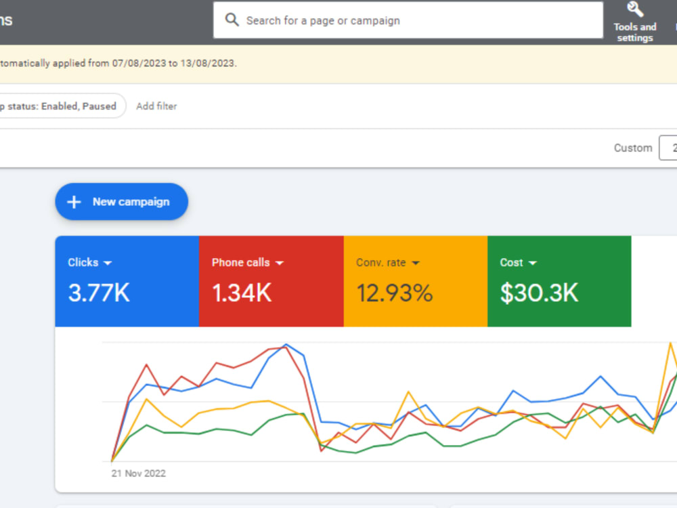The height and width of the screenshot is (508, 677).
Task: Click the New campaign button
Action: coord(121,202)
